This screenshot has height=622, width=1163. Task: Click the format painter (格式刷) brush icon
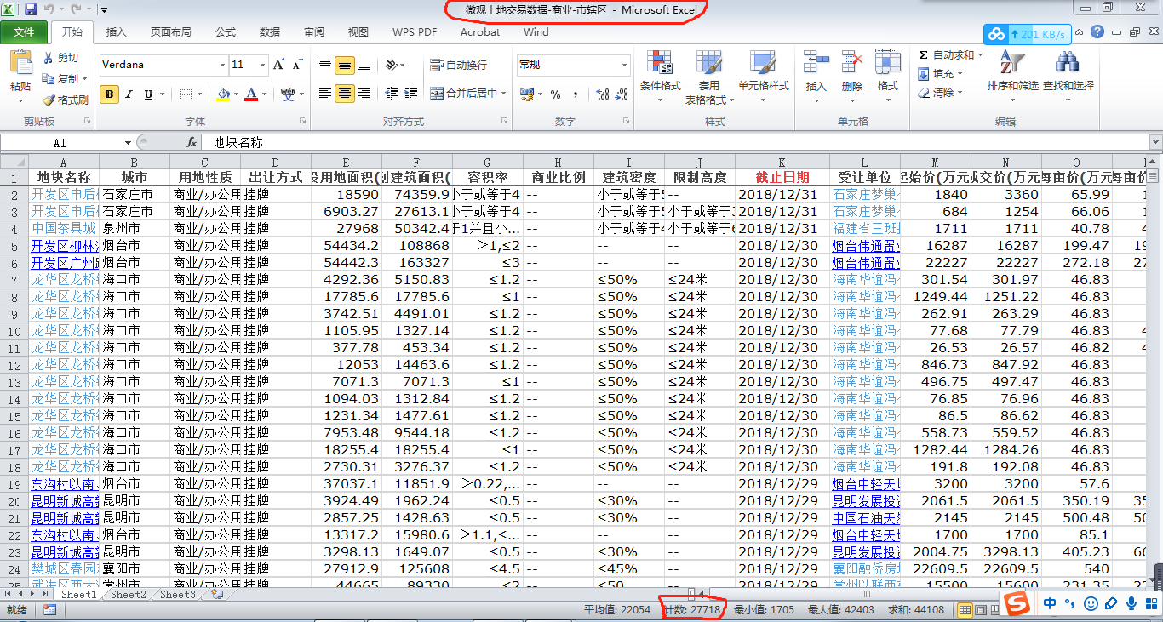[49, 100]
